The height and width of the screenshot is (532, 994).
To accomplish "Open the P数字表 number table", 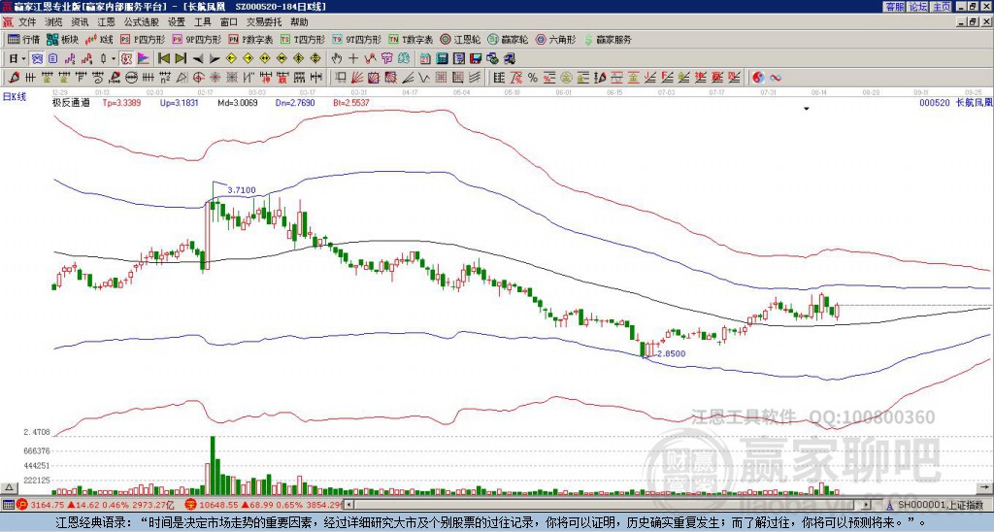I will coord(250,39).
